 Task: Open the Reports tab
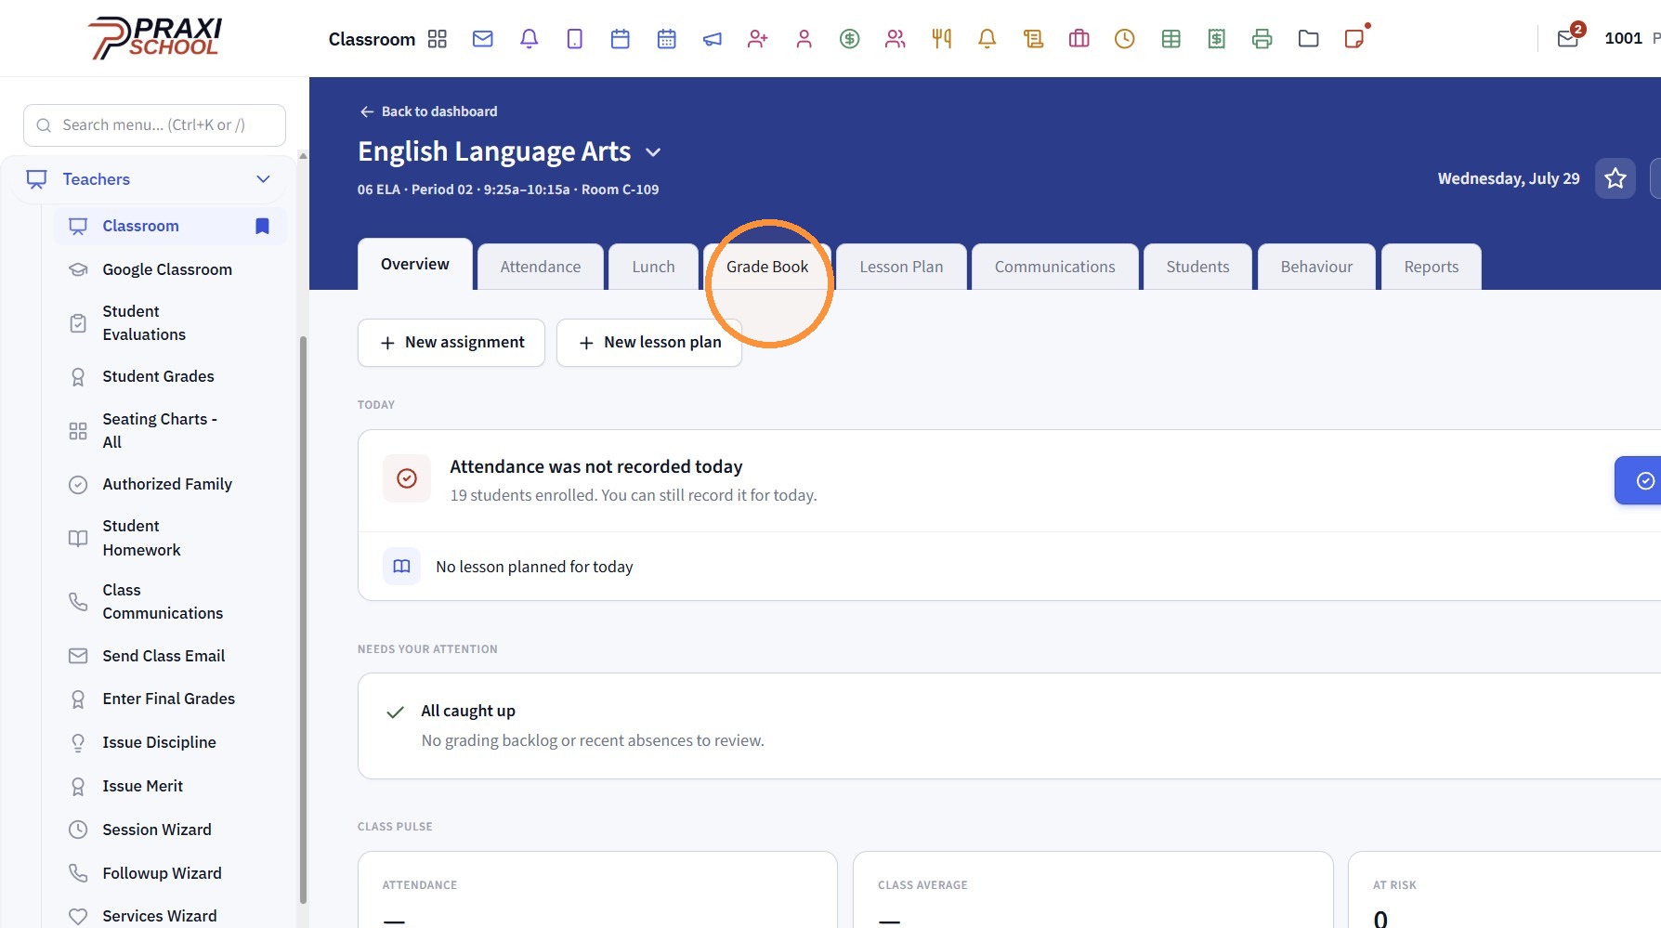coord(1432,267)
